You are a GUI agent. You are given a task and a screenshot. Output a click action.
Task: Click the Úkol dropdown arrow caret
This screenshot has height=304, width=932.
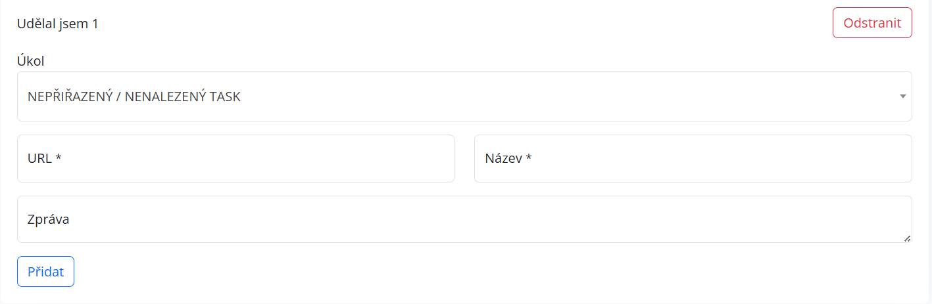pos(903,97)
